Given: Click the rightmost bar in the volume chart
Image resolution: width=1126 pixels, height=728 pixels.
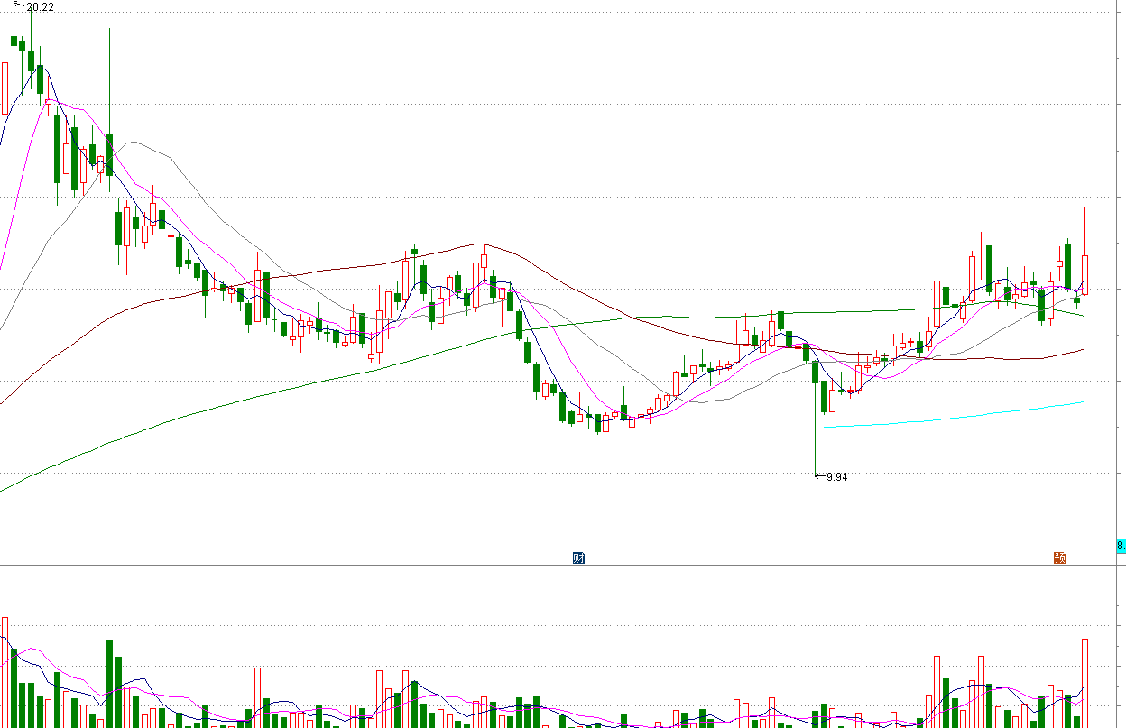Looking at the screenshot, I should [1084, 683].
